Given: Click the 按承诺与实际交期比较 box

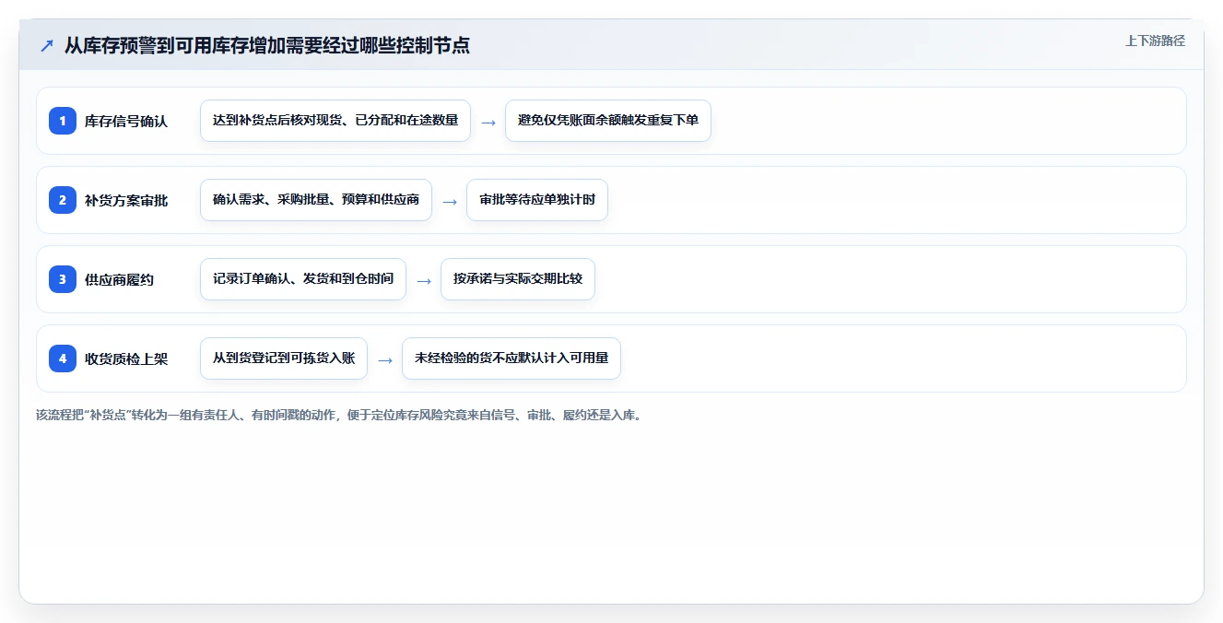Looking at the screenshot, I should click(x=518, y=279).
